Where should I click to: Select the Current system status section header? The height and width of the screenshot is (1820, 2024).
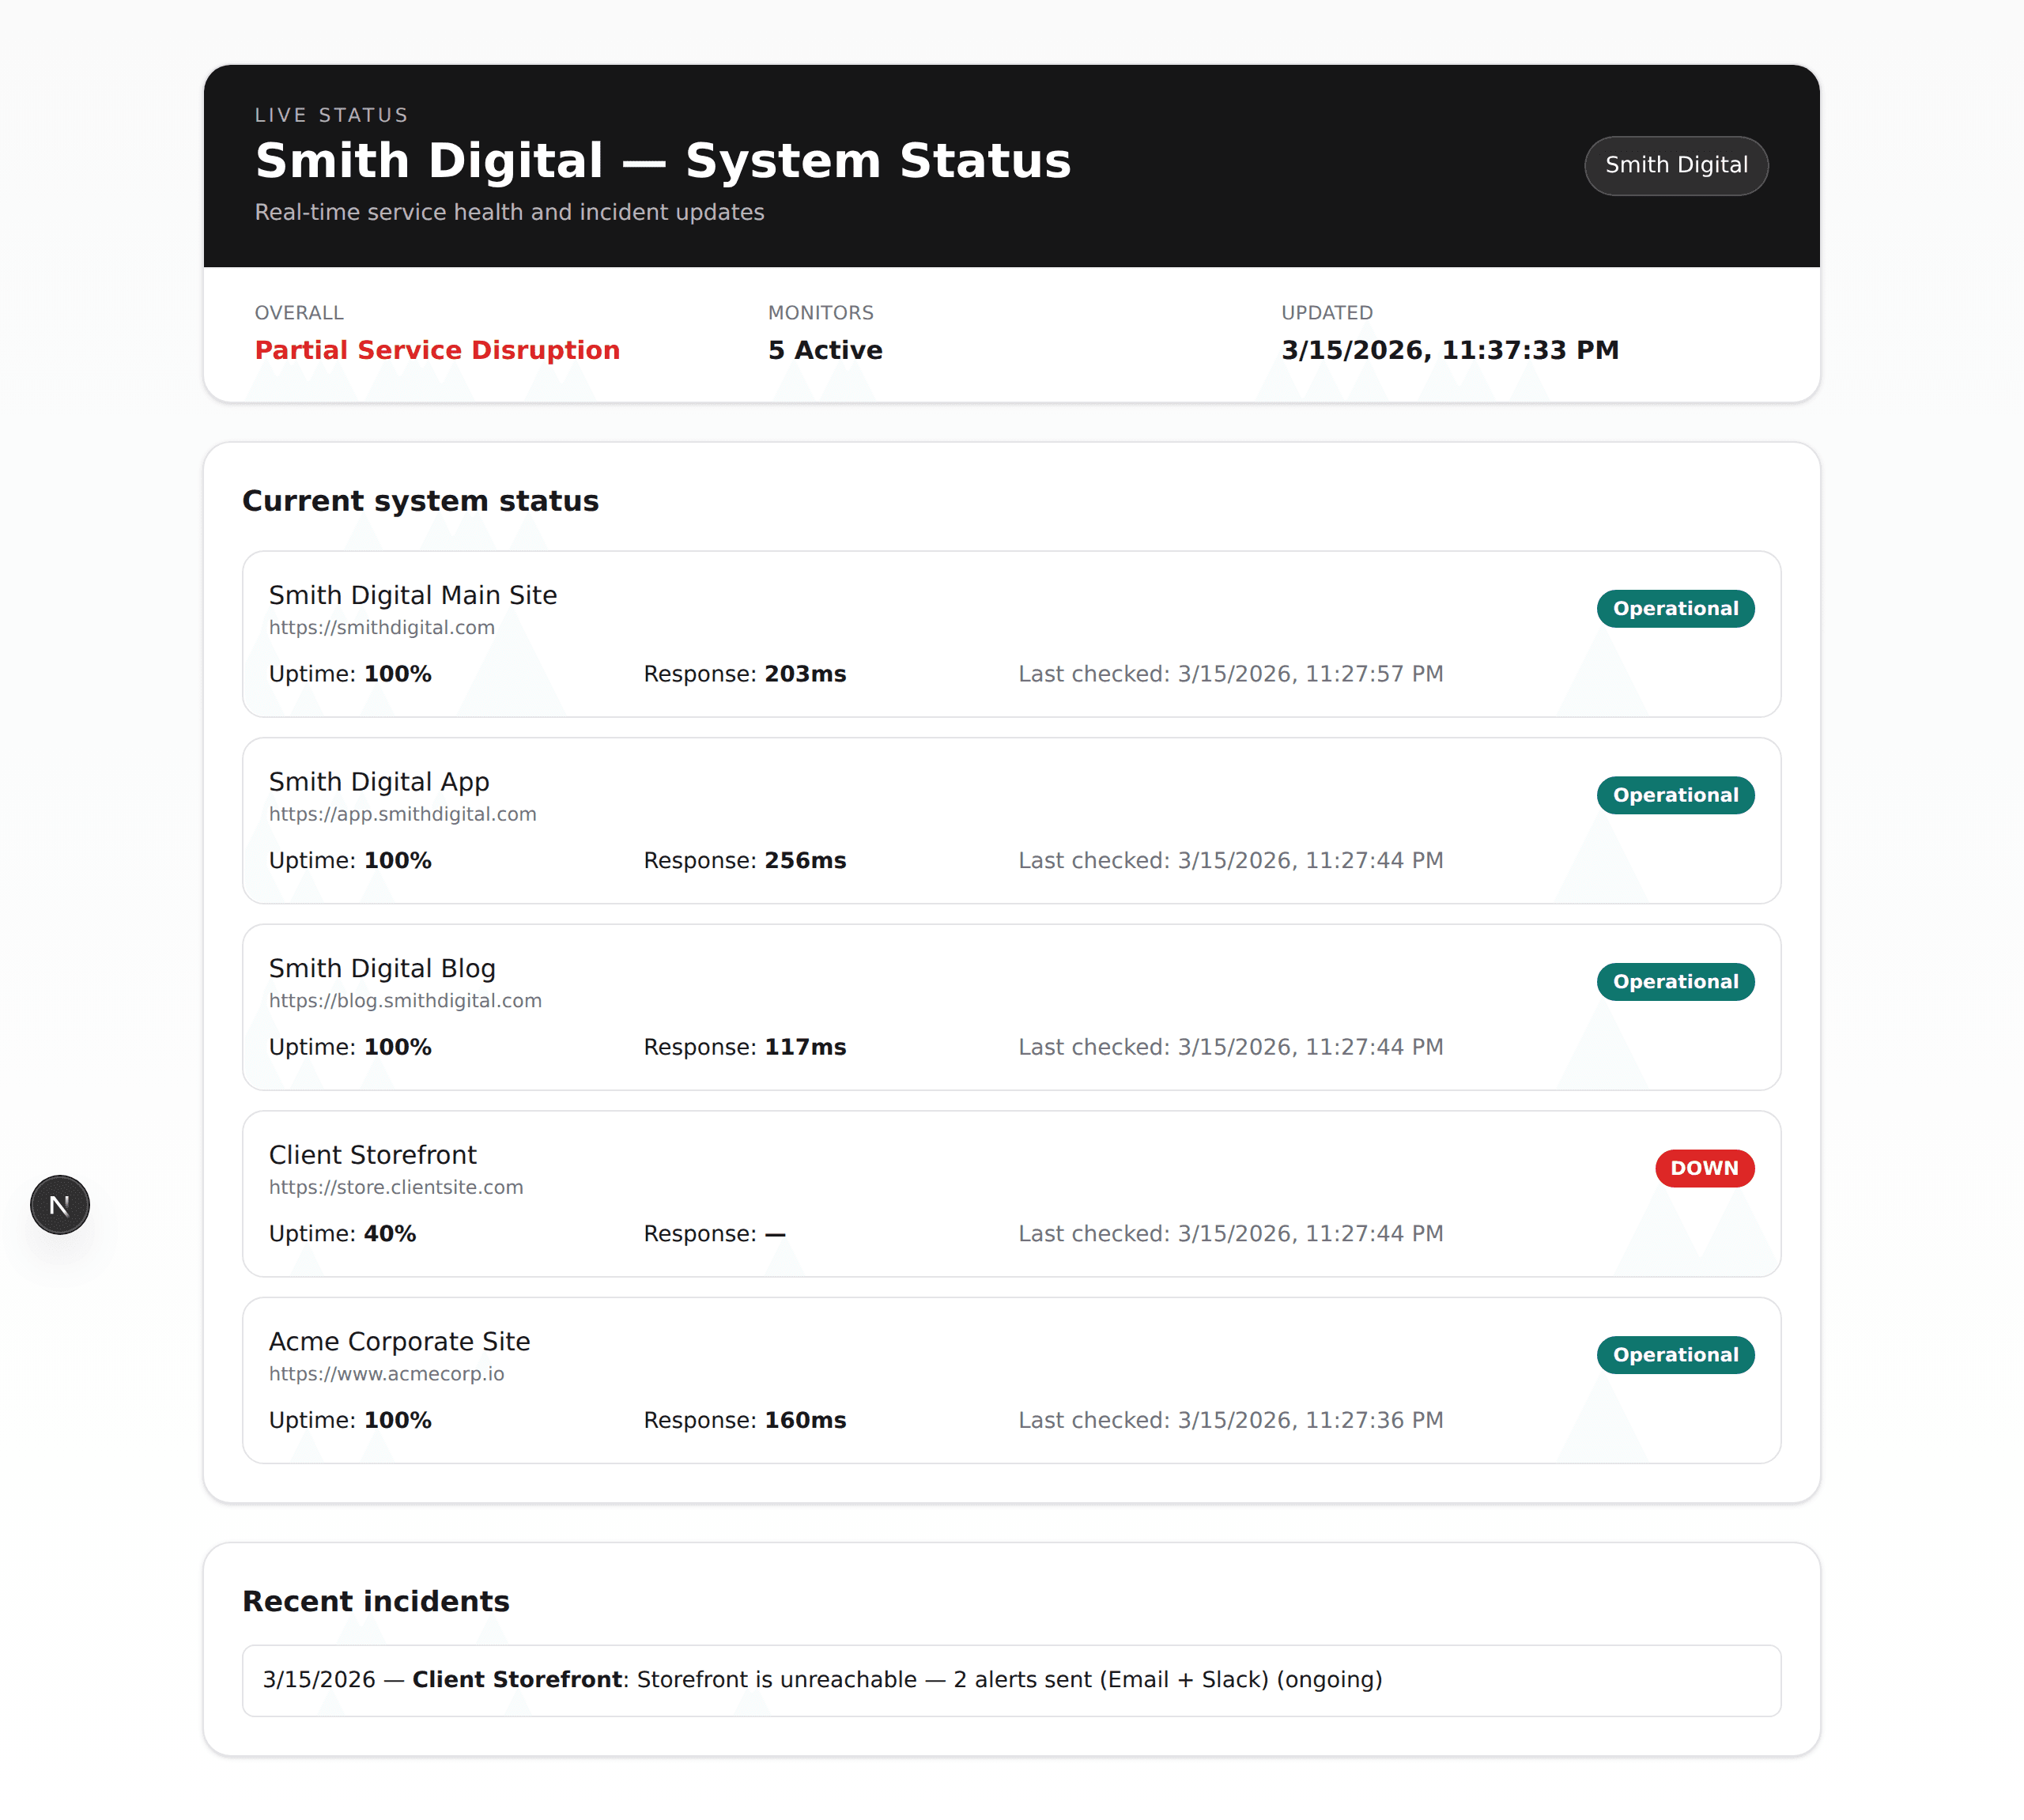coord(420,501)
